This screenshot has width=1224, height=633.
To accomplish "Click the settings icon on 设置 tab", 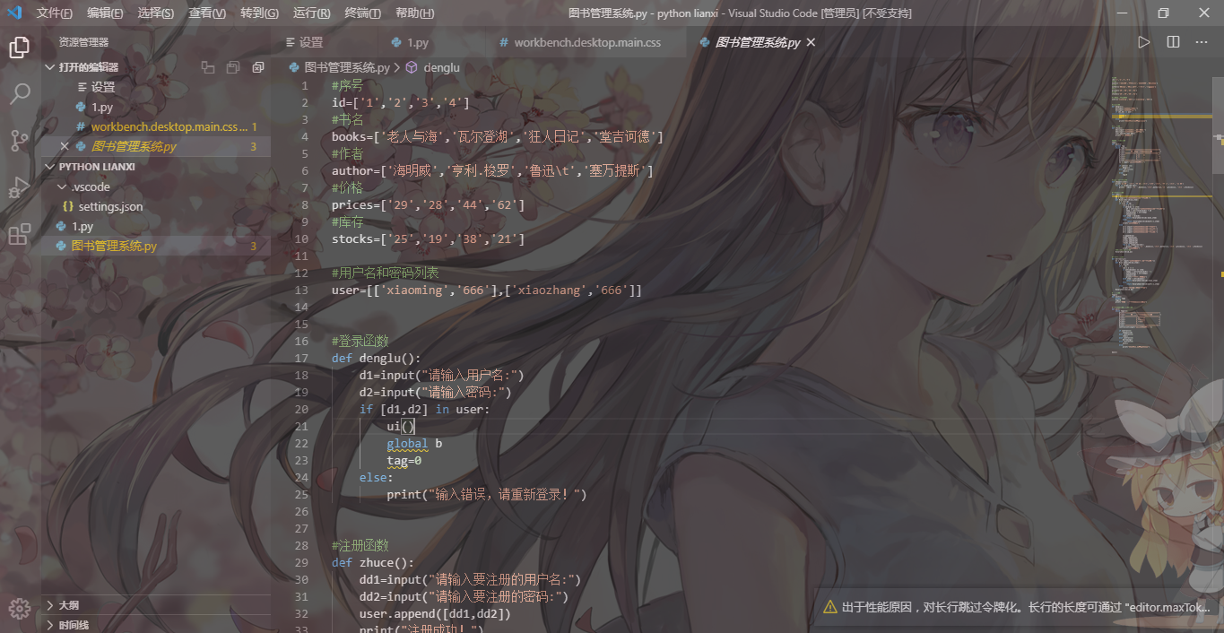I will pyautogui.click(x=290, y=42).
